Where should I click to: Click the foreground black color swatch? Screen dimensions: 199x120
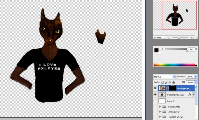[156, 50]
